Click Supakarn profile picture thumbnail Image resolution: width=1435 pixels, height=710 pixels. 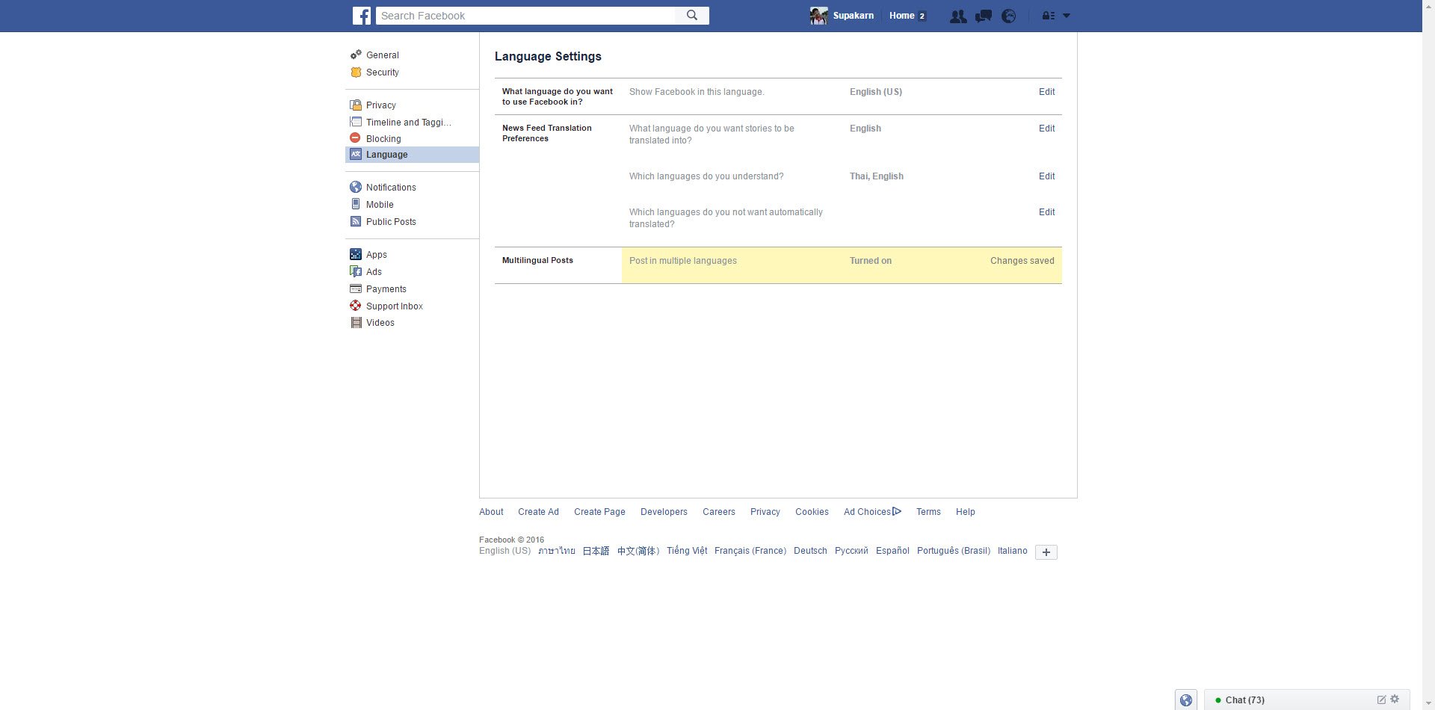[819, 16]
